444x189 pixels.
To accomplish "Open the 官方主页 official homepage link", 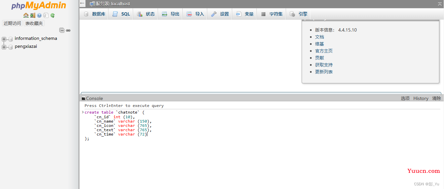I will (324, 51).
